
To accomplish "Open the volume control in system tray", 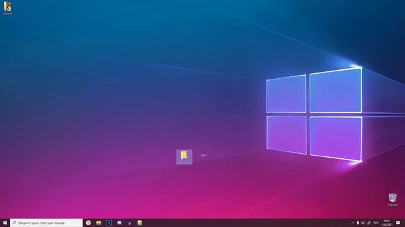I will pos(363,223).
